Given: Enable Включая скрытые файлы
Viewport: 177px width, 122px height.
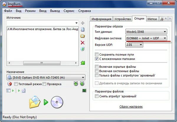Looking at the screenshot, I should 97,67.
